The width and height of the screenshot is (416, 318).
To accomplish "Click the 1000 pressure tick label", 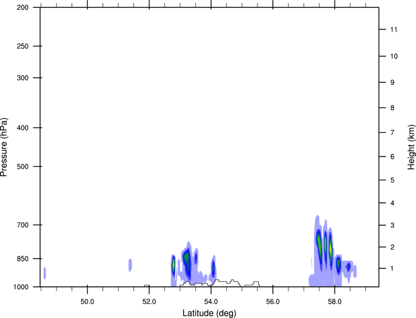I will 21,287.
